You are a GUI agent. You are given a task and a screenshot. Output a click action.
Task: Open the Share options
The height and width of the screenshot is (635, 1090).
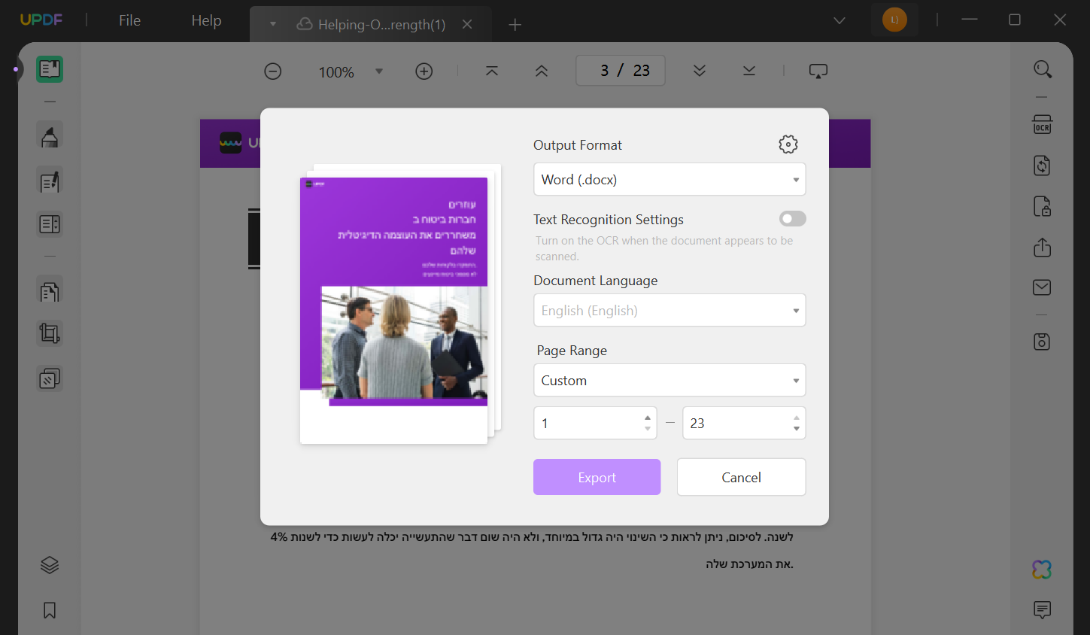(1042, 248)
